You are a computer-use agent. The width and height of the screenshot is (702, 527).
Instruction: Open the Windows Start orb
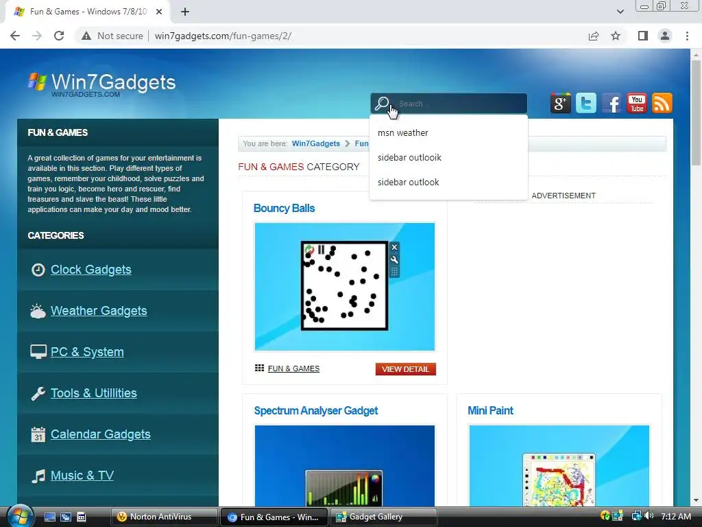(x=20, y=517)
